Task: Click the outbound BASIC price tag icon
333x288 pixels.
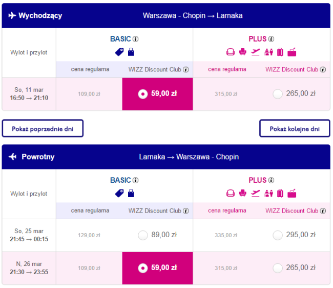Action: (x=119, y=52)
